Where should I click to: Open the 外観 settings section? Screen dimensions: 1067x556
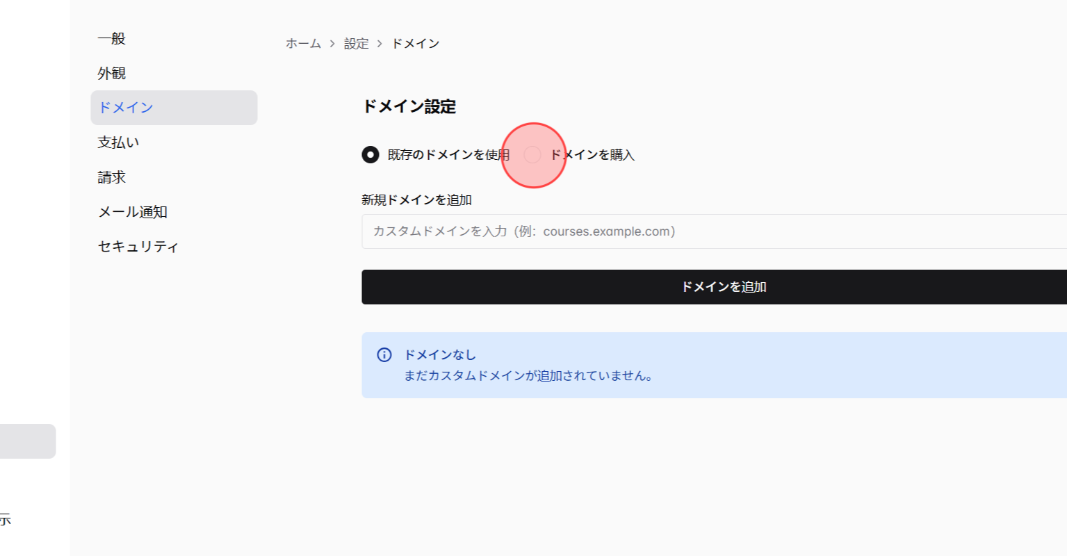pyautogui.click(x=111, y=73)
